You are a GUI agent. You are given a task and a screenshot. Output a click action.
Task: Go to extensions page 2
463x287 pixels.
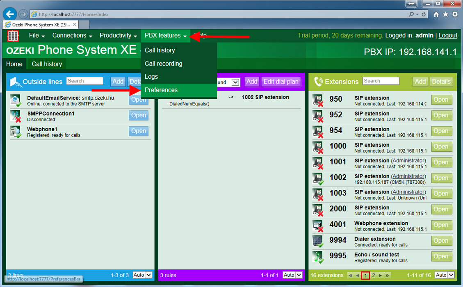[x=373, y=275]
